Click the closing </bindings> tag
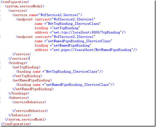156x127 pixels. point(19,94)
